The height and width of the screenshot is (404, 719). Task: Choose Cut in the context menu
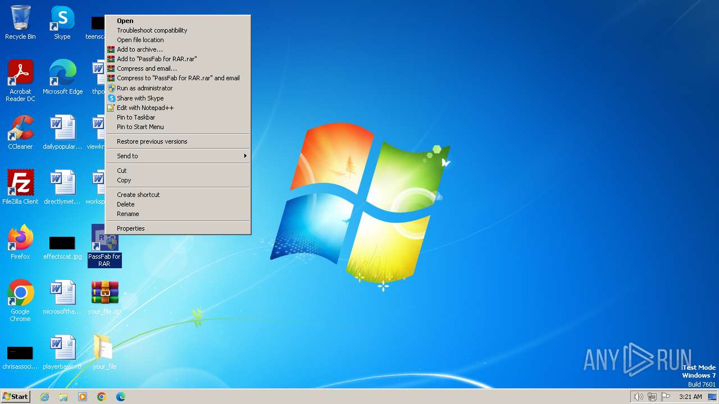click(x=178, y=171)
